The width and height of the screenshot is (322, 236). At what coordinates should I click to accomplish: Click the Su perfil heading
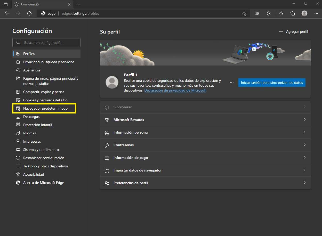coord(110,32)
